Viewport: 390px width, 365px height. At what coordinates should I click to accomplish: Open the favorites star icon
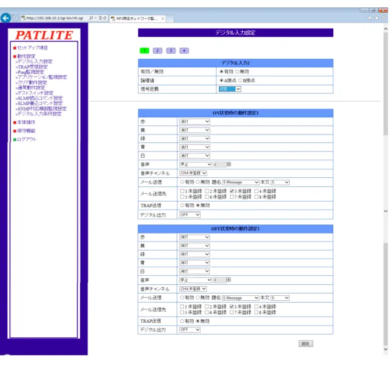click(x=377, y=18)
